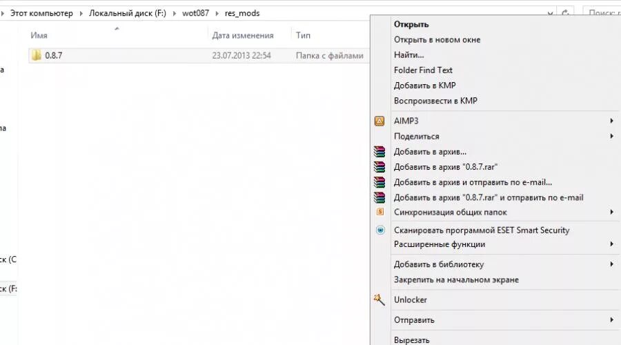621x345 pixels.
Task: Open breadcrumb arrow after 'Локальный диск (F:)'
Action: tap(175, 14)
